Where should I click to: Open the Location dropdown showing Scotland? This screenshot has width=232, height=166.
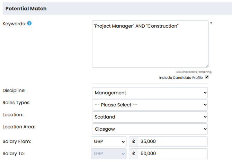[x=150, y=117]
